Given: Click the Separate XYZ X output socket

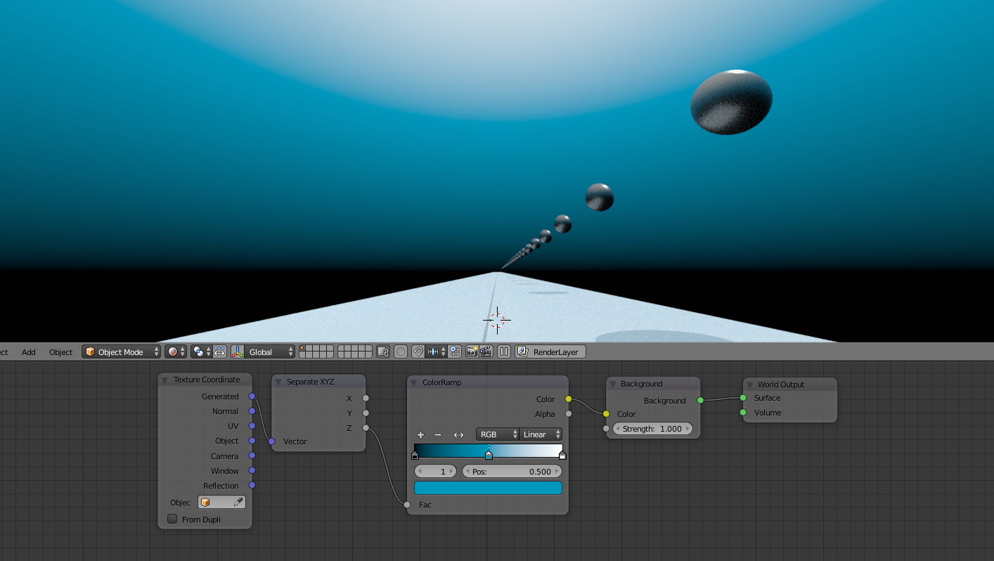Looking at the screenshot, I should point(366,398).
